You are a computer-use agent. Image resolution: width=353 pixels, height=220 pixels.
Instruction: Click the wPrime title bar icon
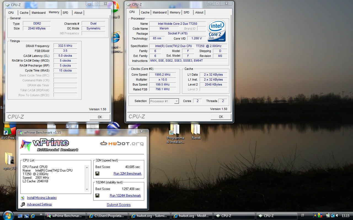[20, 132]
